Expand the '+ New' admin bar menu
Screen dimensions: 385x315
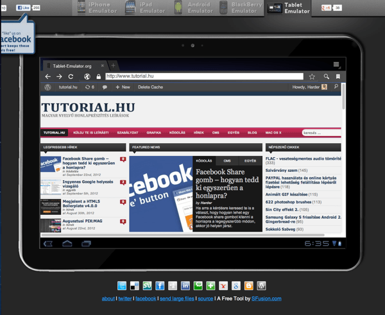coord(122,87)
